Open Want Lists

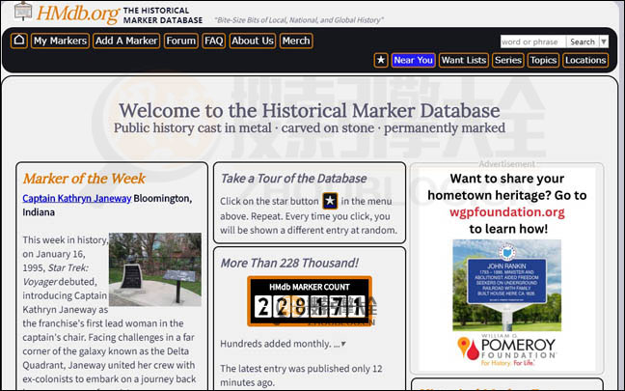click(463, 60)
